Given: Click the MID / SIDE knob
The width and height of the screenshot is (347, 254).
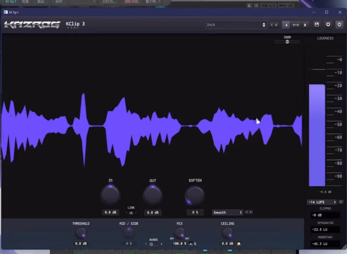Looking at the screenshot, I should [x=129, y=233].
